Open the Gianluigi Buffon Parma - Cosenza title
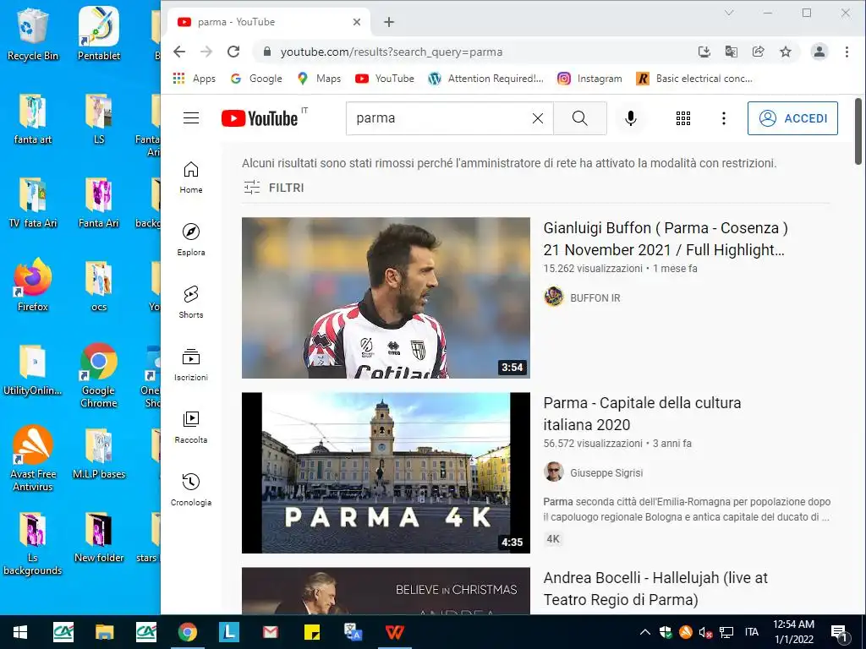Image resolution: width=866 pixels, height=649 pixels. pos(666,239)
